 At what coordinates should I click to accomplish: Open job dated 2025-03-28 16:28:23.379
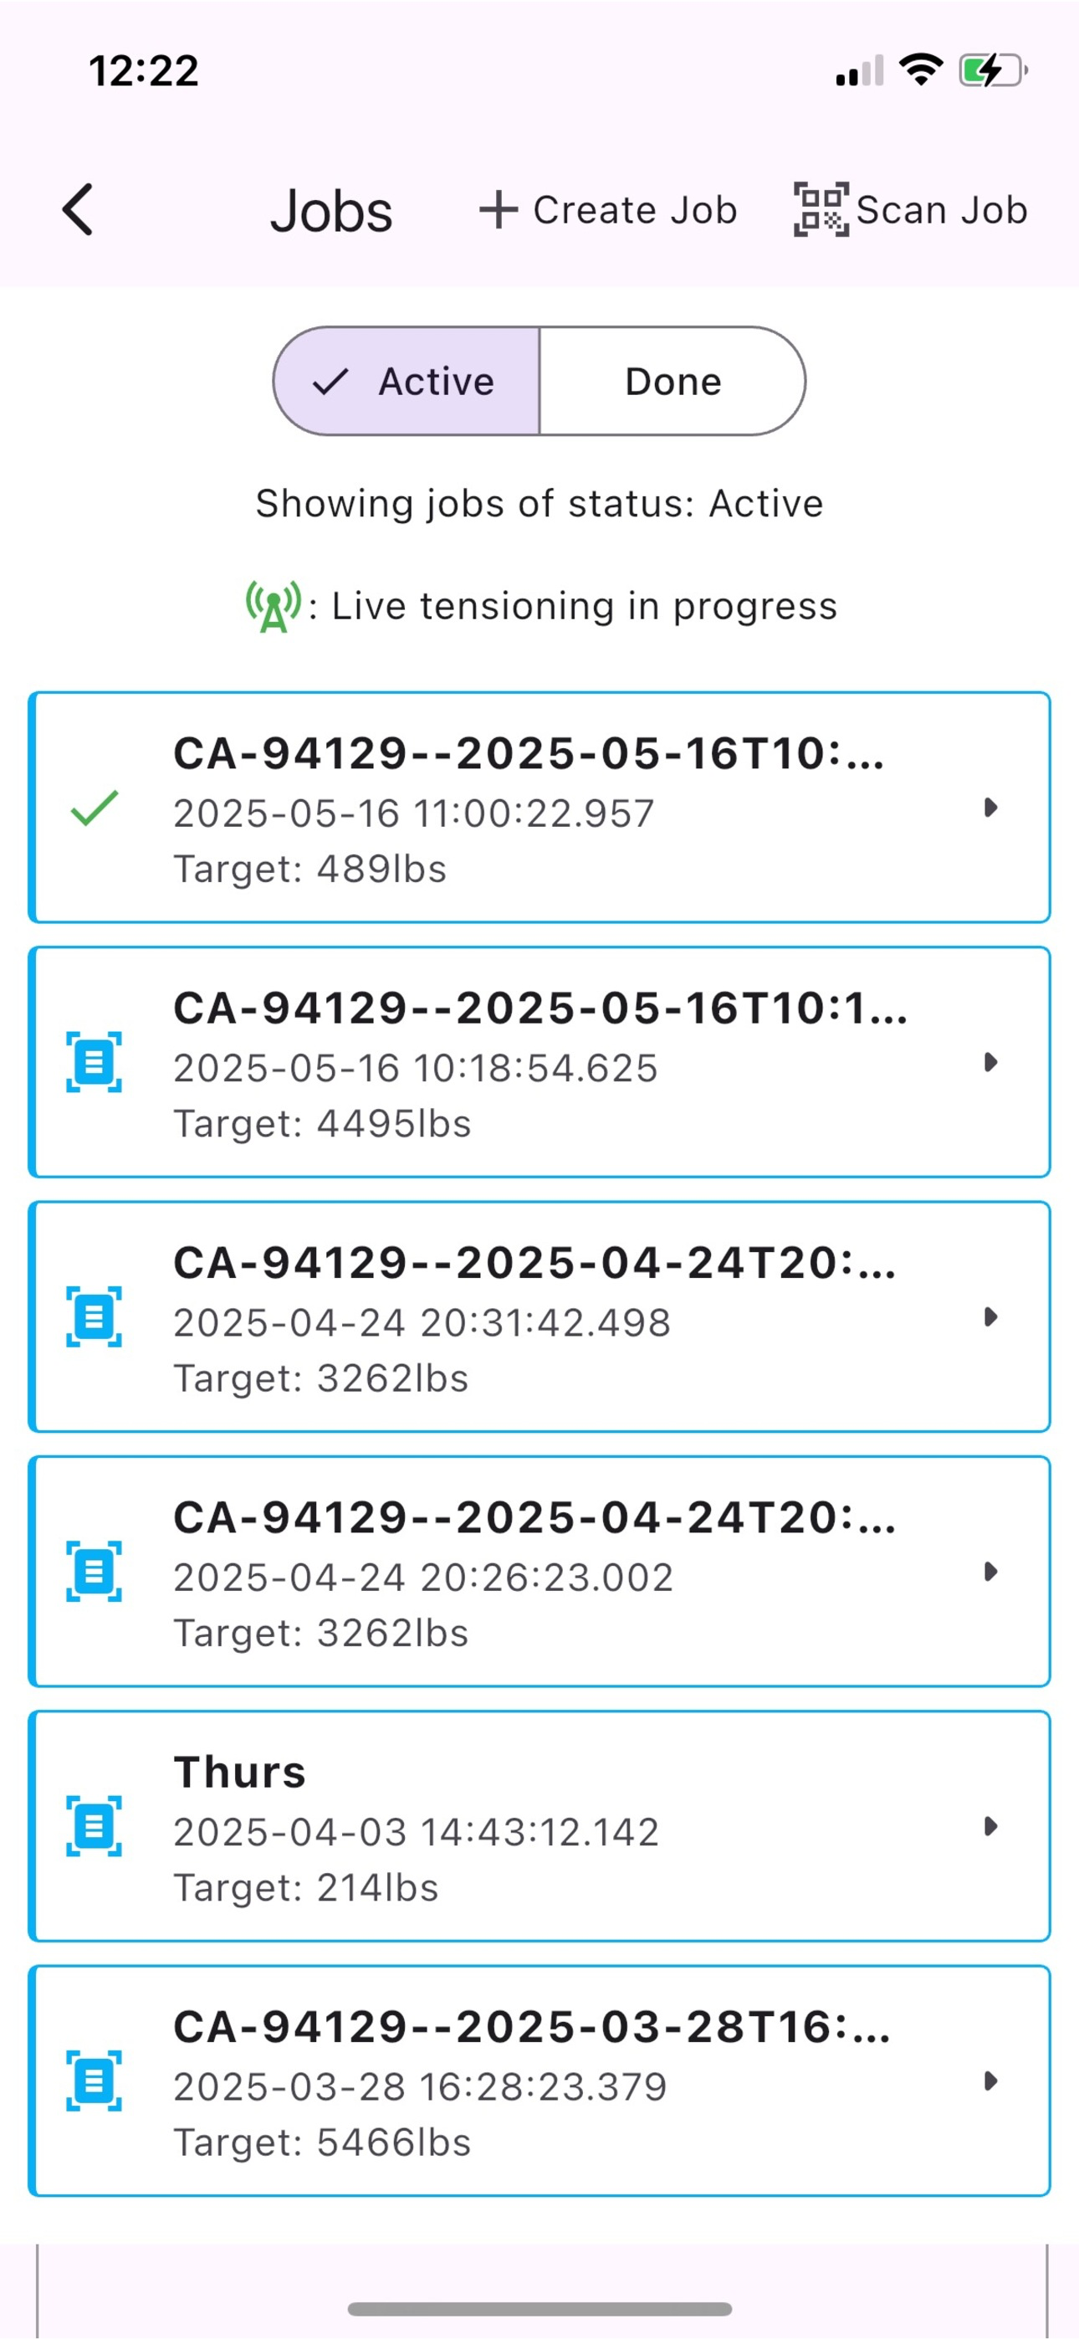[539, 2081]
